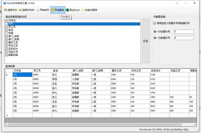This screenshot has width=201, height=133.
Task: Toggle 使用自定义标题行号和数据行号 checkbox
Action: click(154, 23)
